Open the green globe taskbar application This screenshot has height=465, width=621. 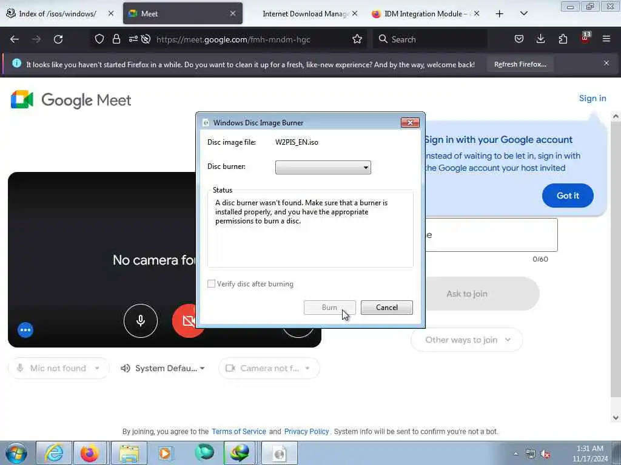tap(204, 453)
